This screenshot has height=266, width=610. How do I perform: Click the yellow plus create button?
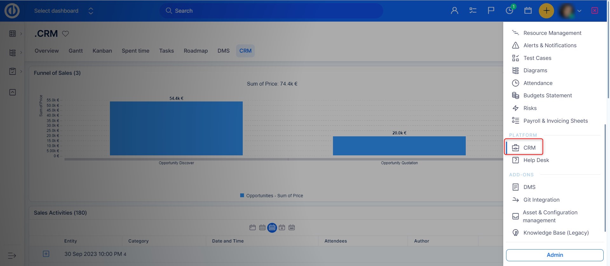point(546,11)
